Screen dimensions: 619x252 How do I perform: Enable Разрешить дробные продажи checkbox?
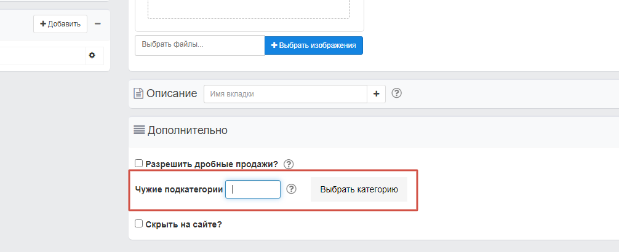pyautogui.click(x=138, y=163)
